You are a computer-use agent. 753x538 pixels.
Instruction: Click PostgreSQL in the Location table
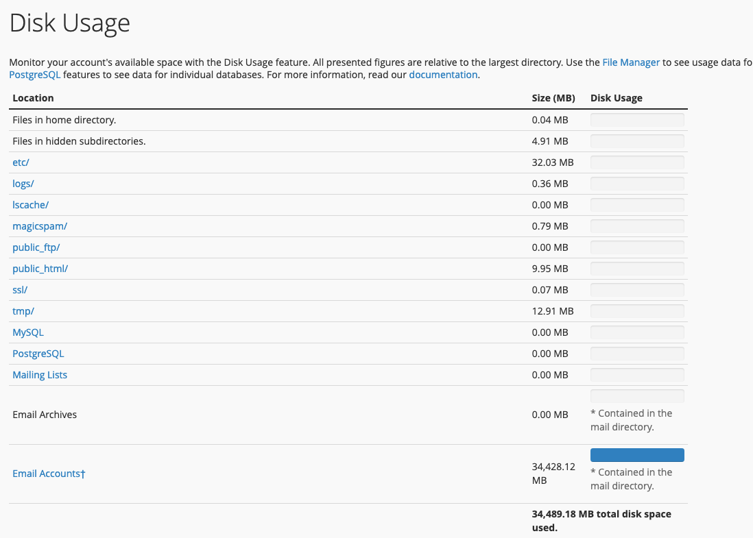pos(38,354)
